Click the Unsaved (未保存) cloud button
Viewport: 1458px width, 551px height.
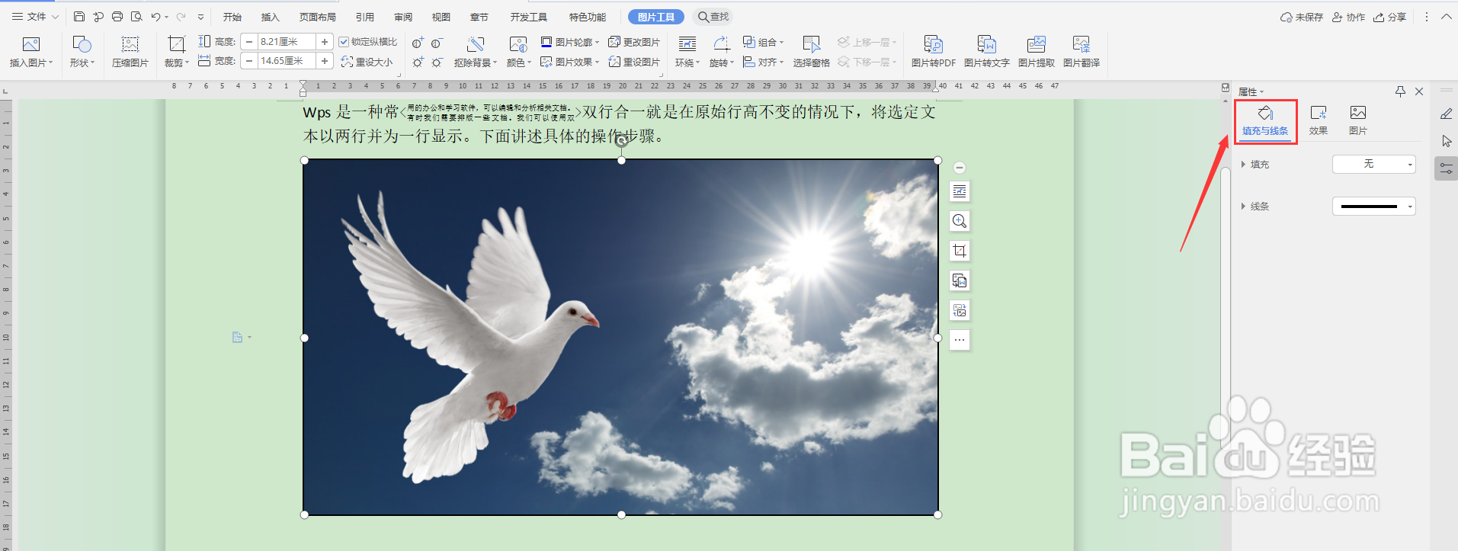pyautogui.click(x=1302, y=17)
